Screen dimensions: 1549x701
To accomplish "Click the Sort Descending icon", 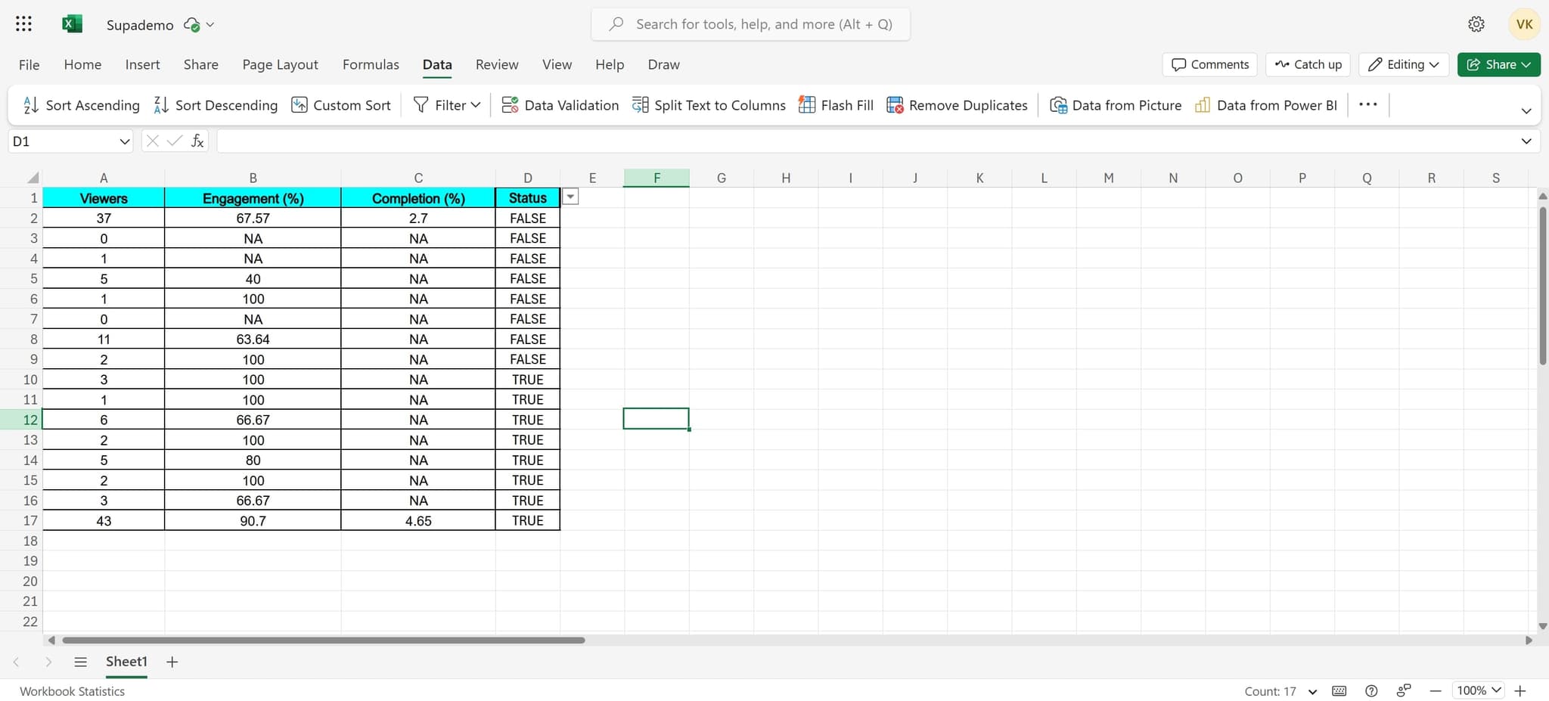I will (161, 105).
